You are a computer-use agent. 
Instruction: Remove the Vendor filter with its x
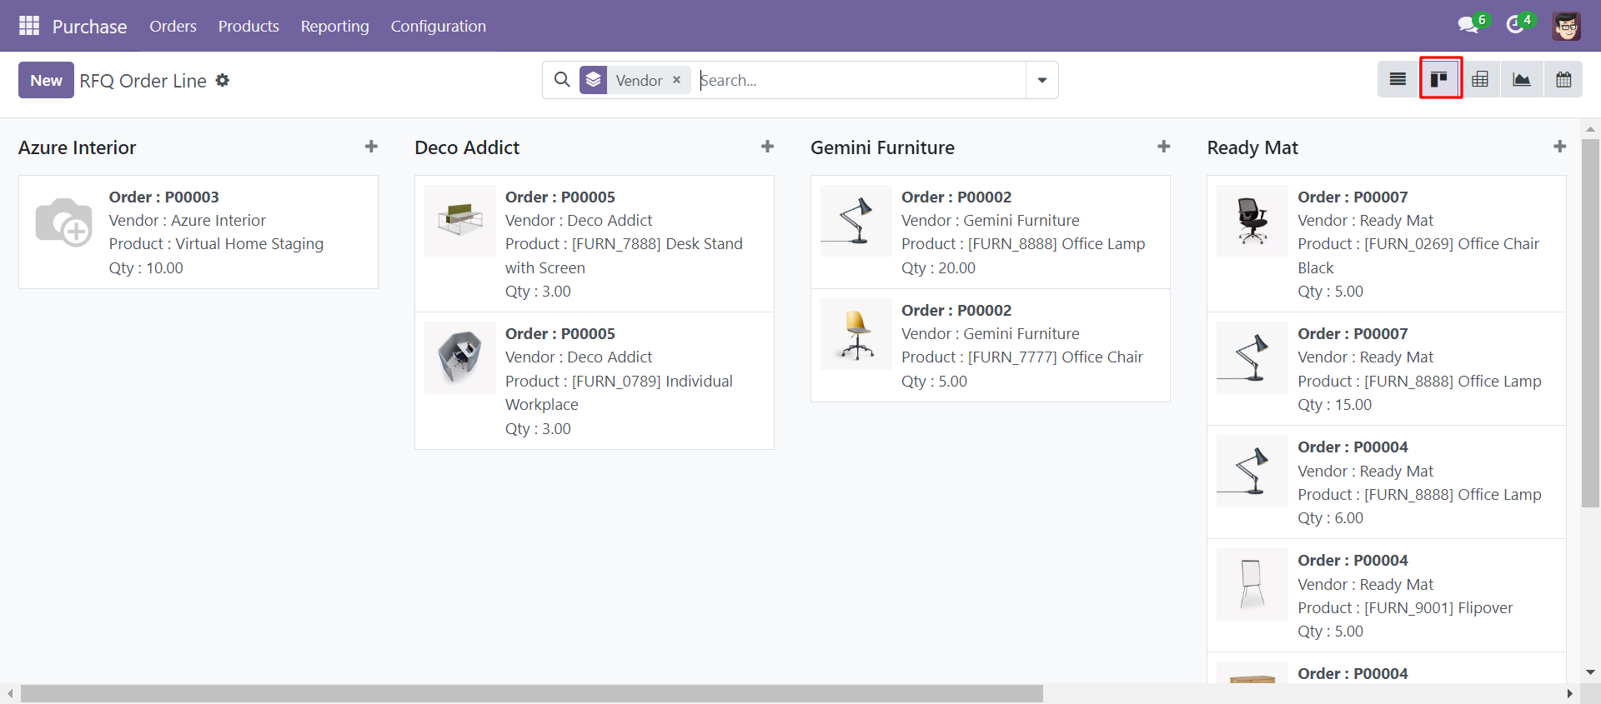point(677,80)
